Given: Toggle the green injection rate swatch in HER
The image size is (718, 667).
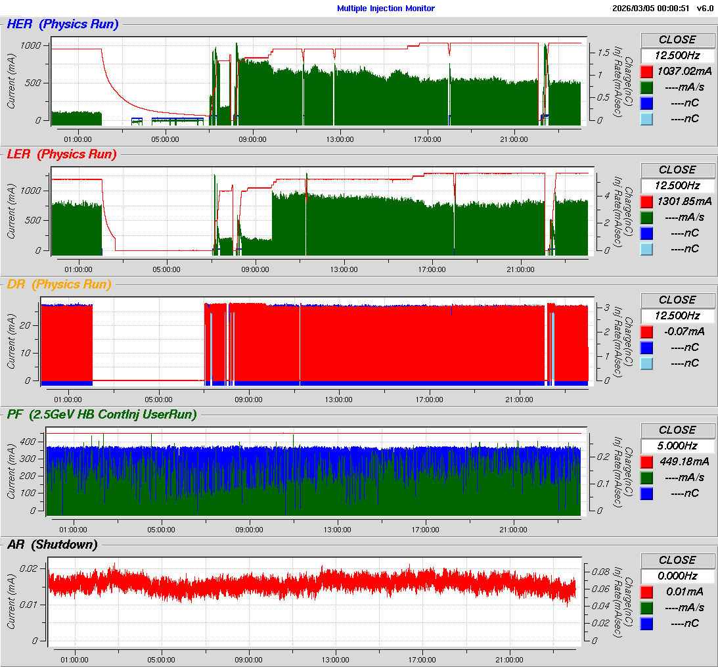Looking at the screenshot, I should (646, 87).
